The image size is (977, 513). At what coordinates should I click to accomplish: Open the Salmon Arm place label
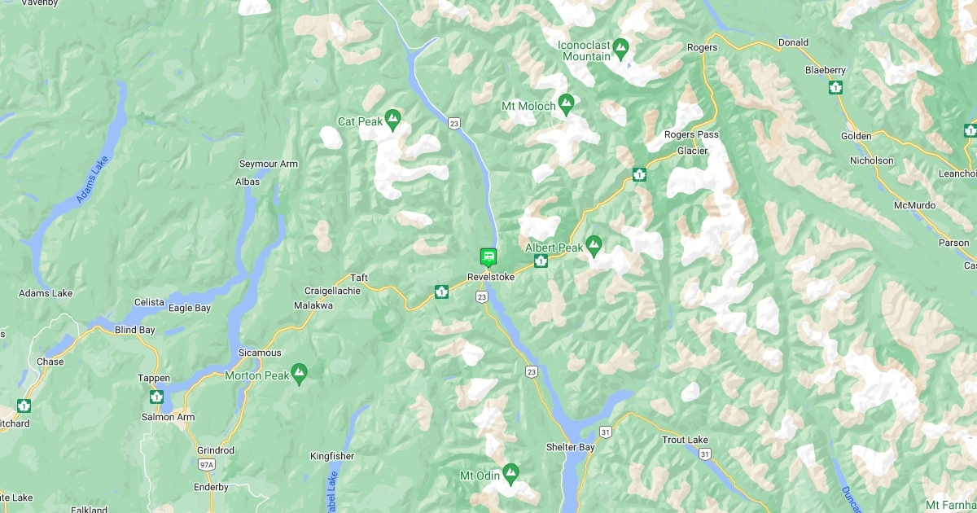click(x=169, y=418)
